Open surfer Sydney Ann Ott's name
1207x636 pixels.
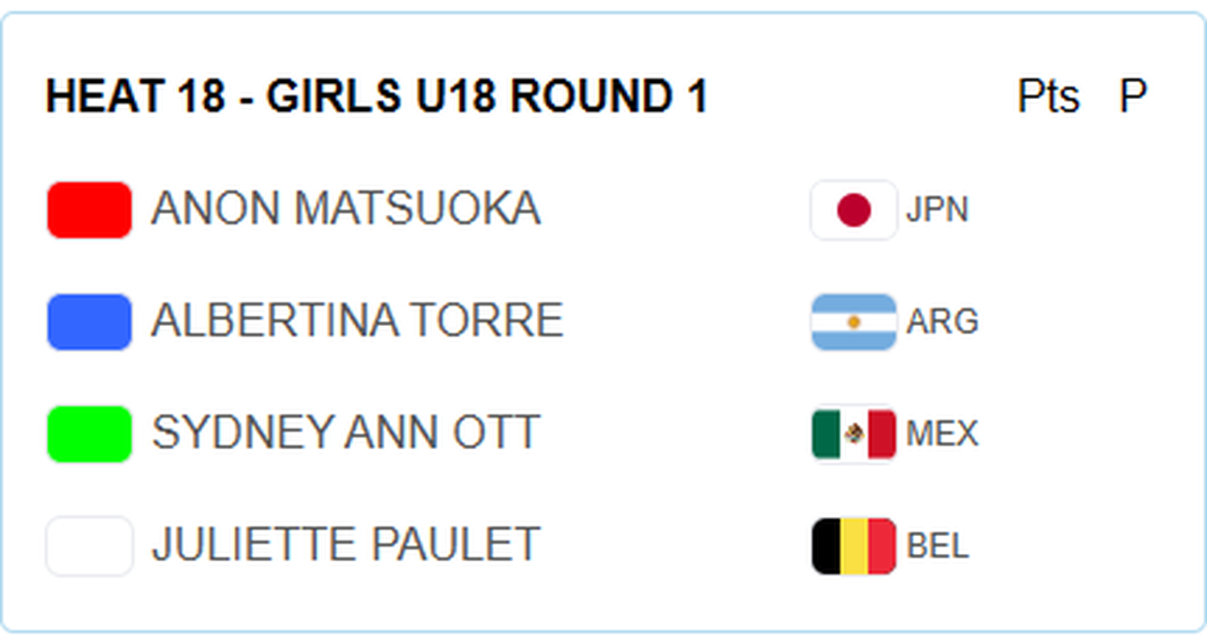(x=345, y=433)
